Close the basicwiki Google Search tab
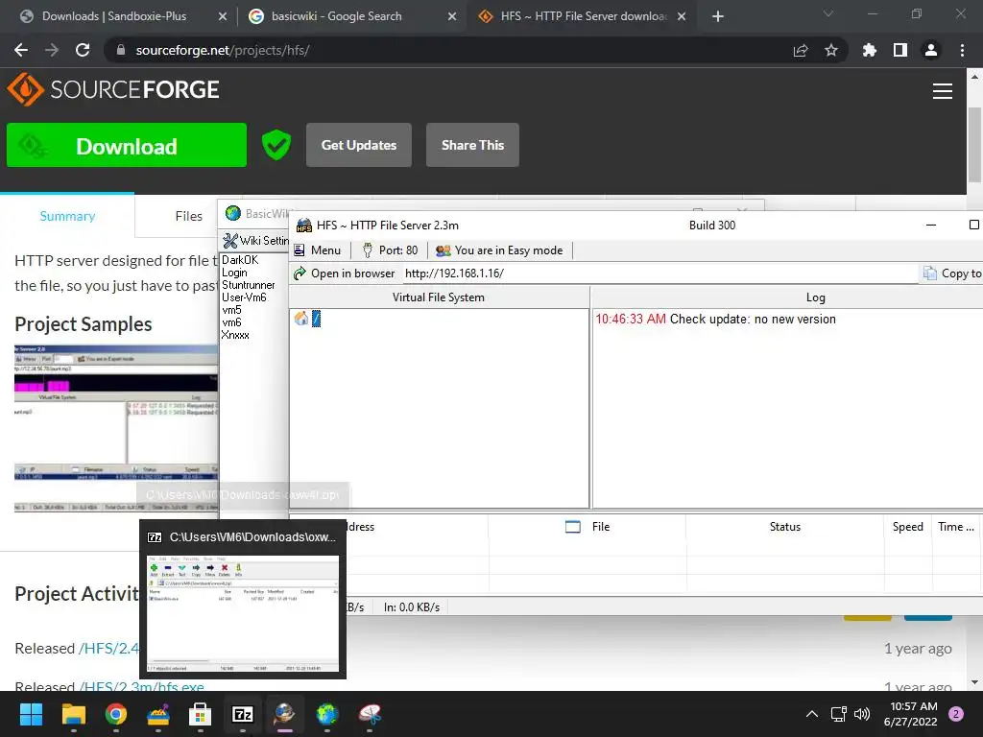The image size is (983, 737). [x=452, y=17]
